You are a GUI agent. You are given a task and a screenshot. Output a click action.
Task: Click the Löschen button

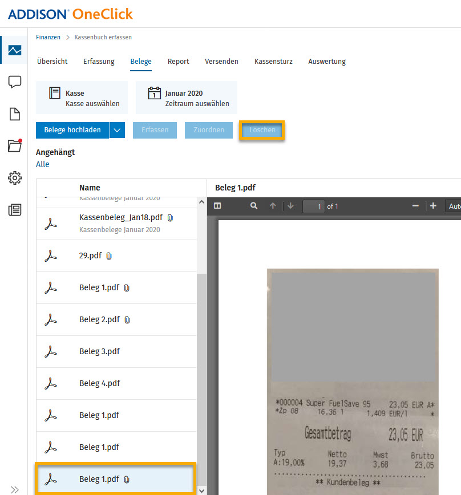pos(262,130)
